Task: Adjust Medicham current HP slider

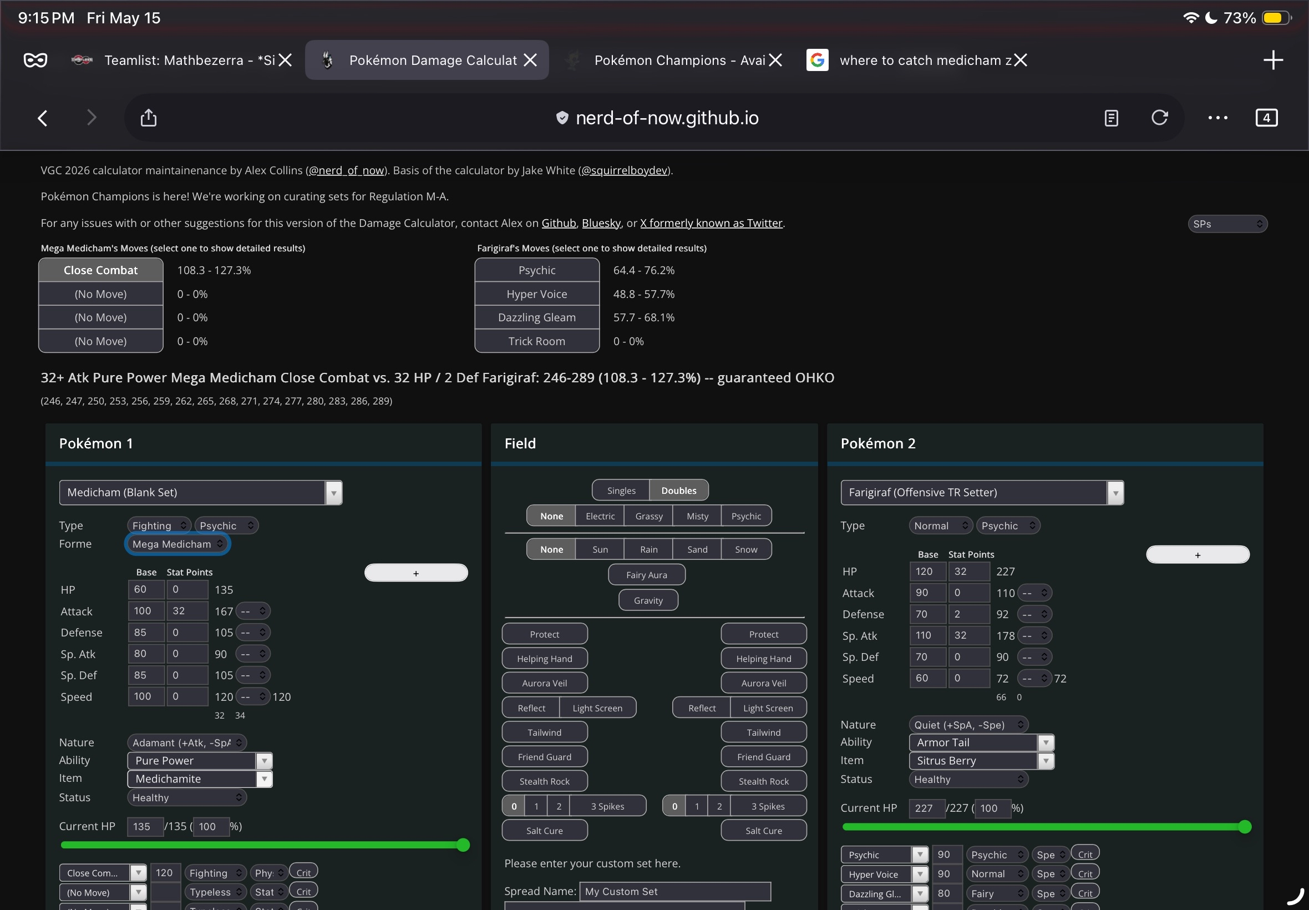Action: (x=265, y=845)
